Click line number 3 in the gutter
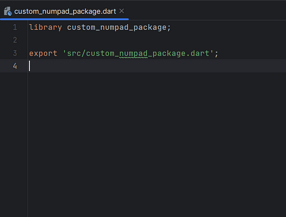The image size is (286, 217). pos(15,53)
